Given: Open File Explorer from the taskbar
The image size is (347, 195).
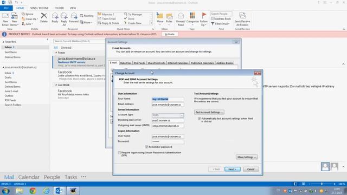Looking at the screenshot, I should point(20,191).
